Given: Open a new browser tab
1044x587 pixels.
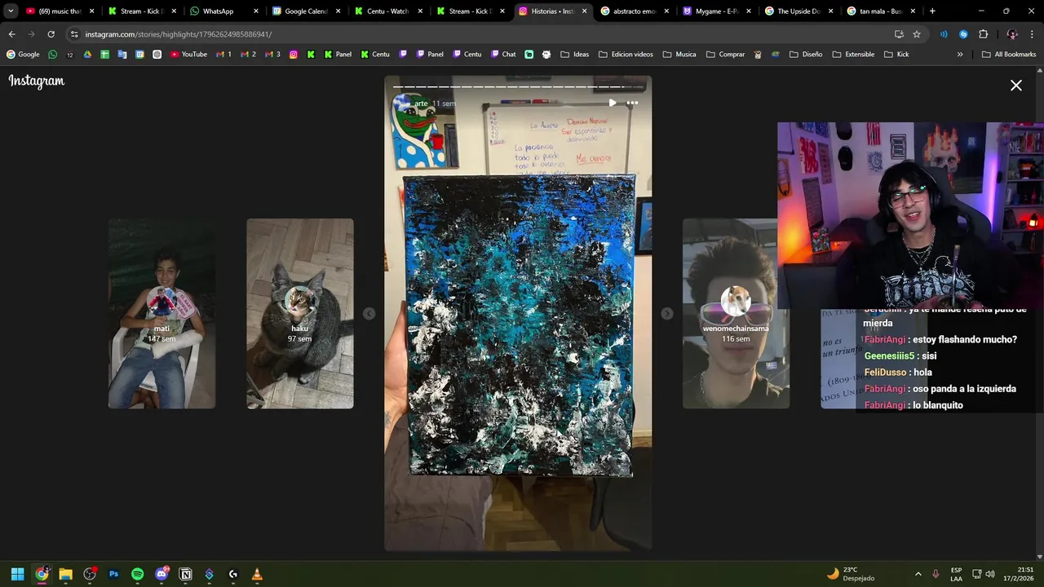Looking at the screenshot, I should (932, 11).
